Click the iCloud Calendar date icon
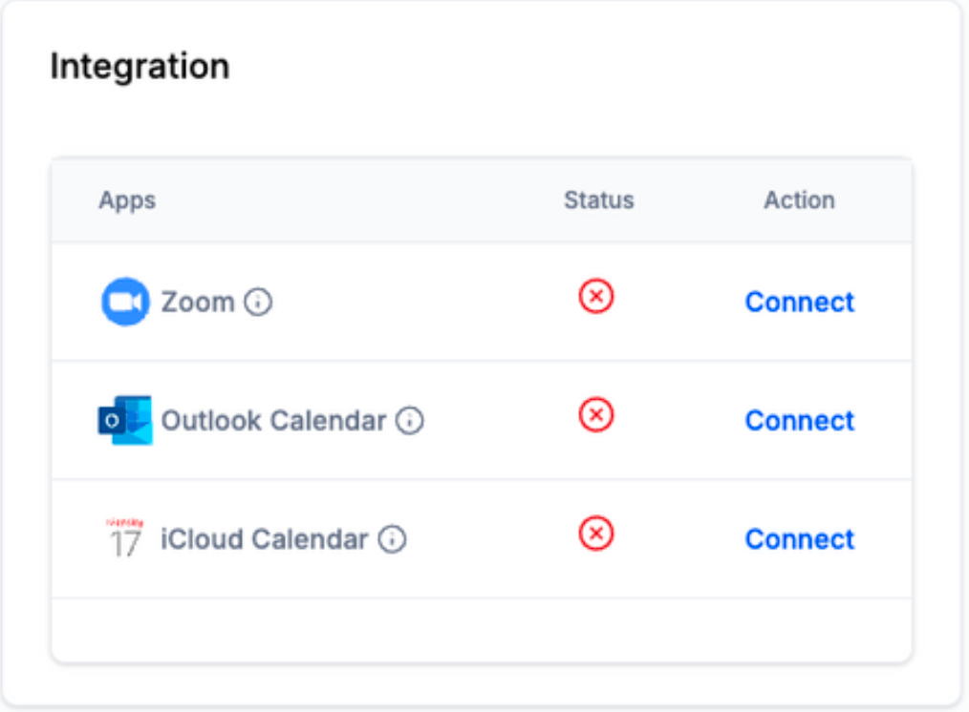969x712 pixels. pyautogui.click(x=125, y=538)
